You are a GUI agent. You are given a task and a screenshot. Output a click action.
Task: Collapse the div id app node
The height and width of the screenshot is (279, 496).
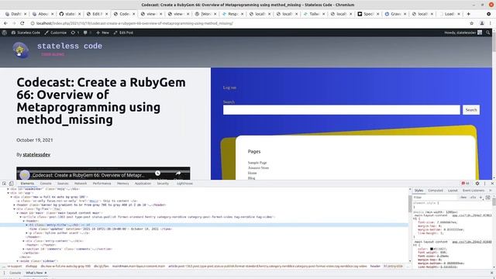click(x=9, y=193)
